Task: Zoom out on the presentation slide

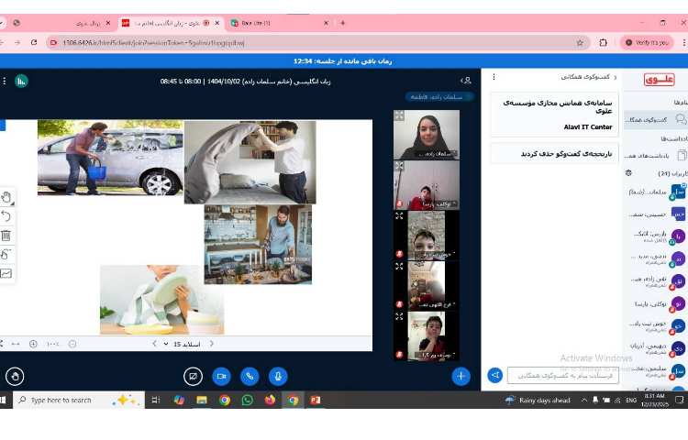Action: click(x=72, y=344)
